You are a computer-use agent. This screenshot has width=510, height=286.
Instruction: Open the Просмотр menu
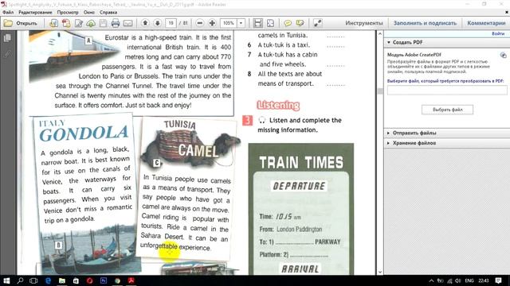tap(68, 13)
